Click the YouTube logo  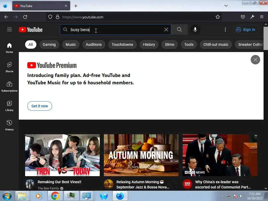tap(31, 30)
